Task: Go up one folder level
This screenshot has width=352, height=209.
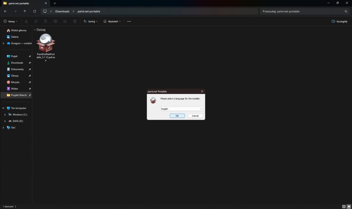Action: (x=25, y=11)
